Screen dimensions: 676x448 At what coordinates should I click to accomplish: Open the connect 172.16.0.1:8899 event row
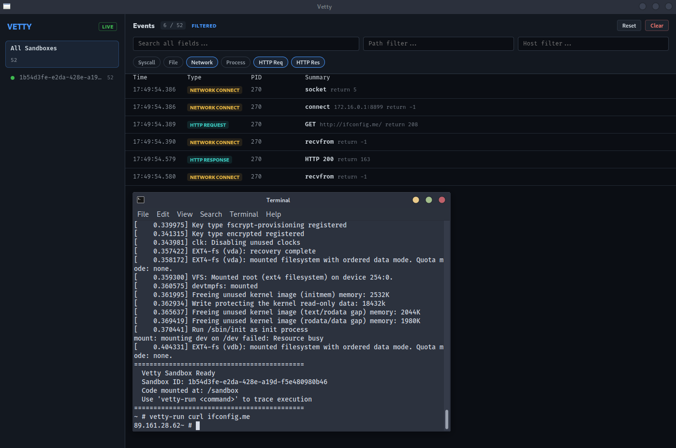coord(400,107)
